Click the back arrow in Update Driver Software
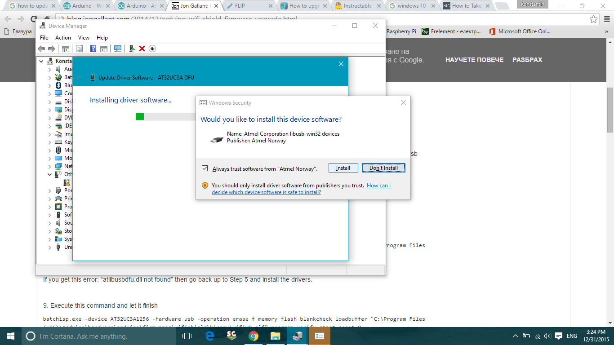The height and width of the screenshot is (345, 614). click(79, 77)
